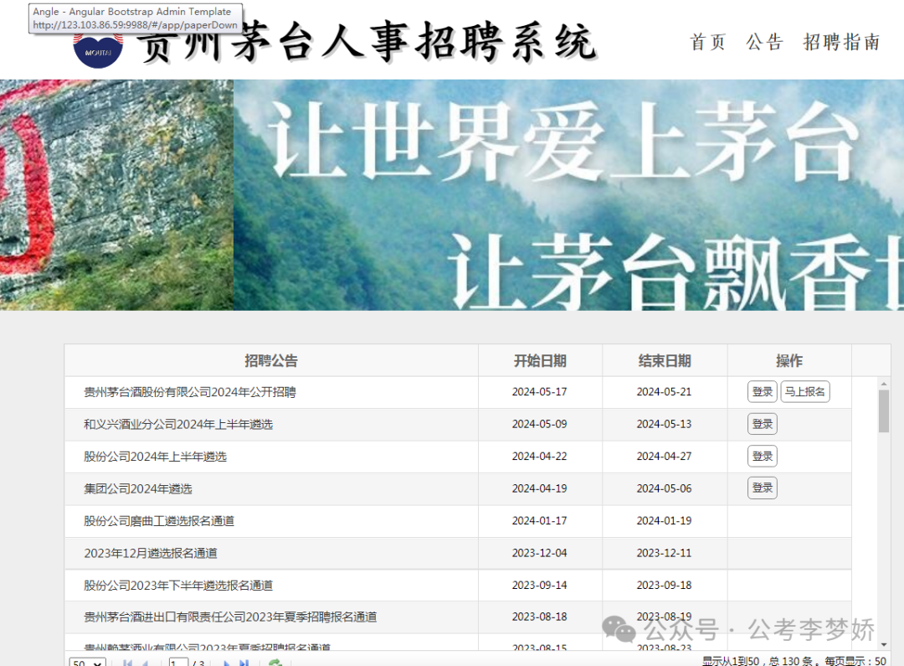Jump to the last page of results
904x666 pixels.
(244, 663)
